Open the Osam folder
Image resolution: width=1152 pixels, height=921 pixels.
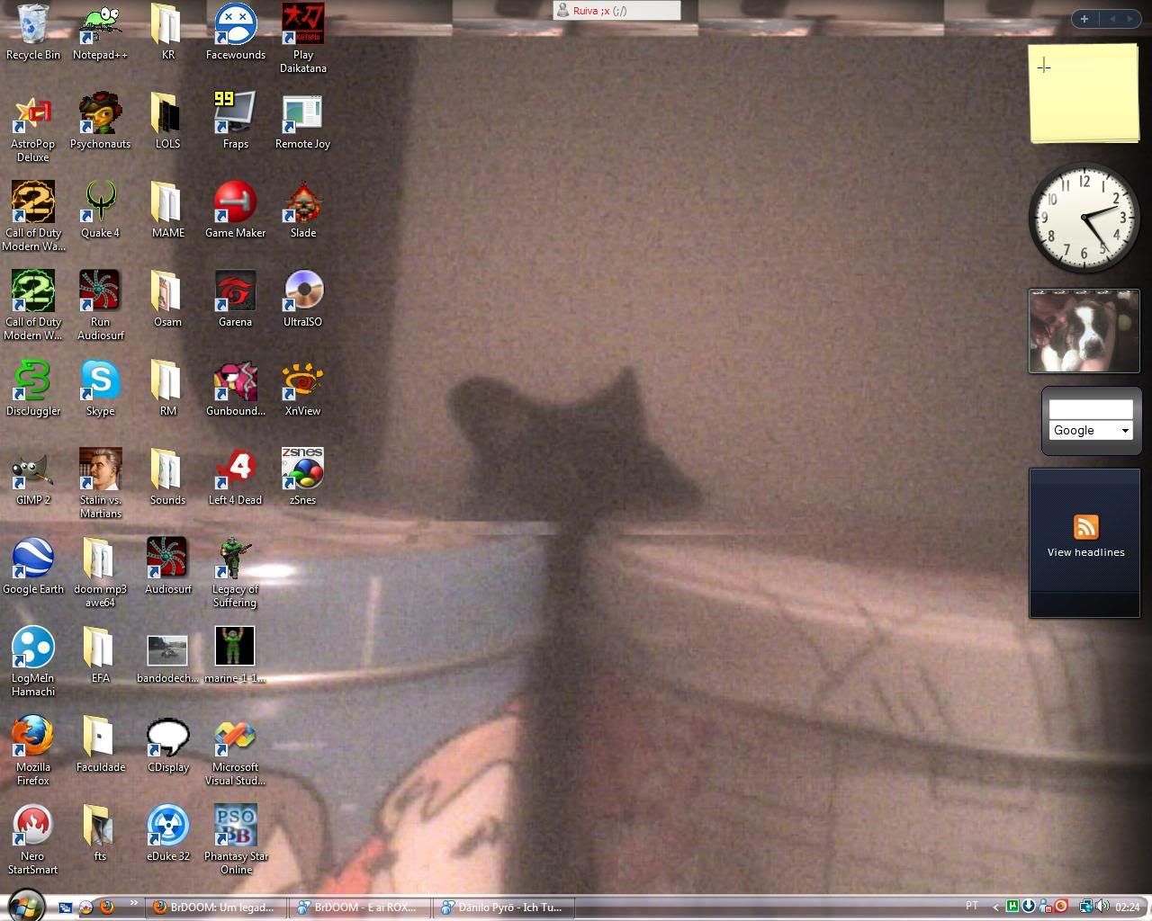[167, 299]
